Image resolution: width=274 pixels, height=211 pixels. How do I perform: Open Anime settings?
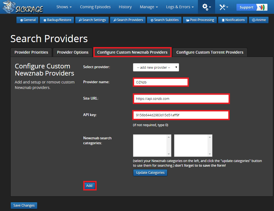(259, 20)
